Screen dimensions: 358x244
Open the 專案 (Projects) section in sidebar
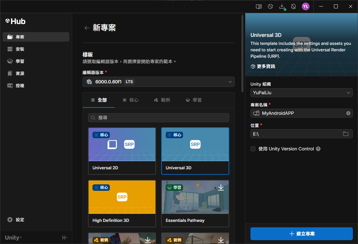pos(19,37)
